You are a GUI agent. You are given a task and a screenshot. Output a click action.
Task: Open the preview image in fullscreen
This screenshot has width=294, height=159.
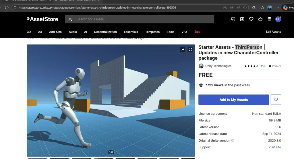[x=190, y=49]
